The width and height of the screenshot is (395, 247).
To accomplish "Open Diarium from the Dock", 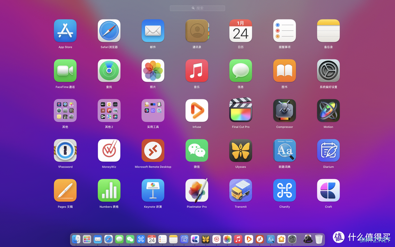I will click(184, 239).
